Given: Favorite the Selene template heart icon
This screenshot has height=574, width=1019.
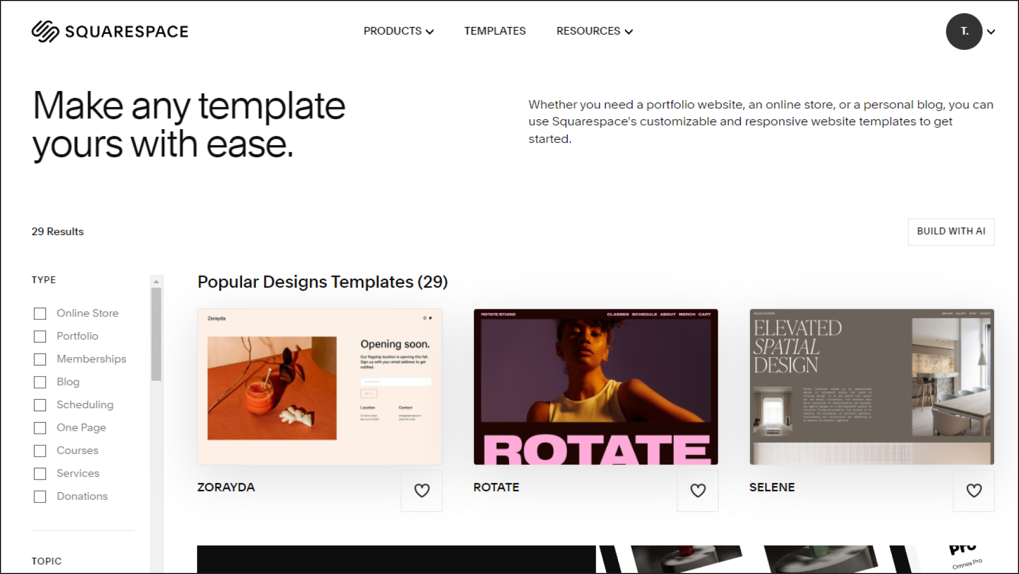Looking at the screenshot, I should [974, 491].
